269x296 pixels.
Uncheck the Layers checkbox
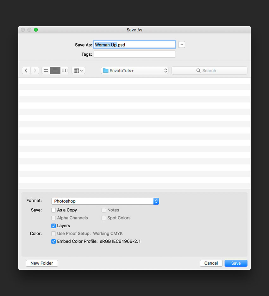pyautogui.click(x=53, y=226)
